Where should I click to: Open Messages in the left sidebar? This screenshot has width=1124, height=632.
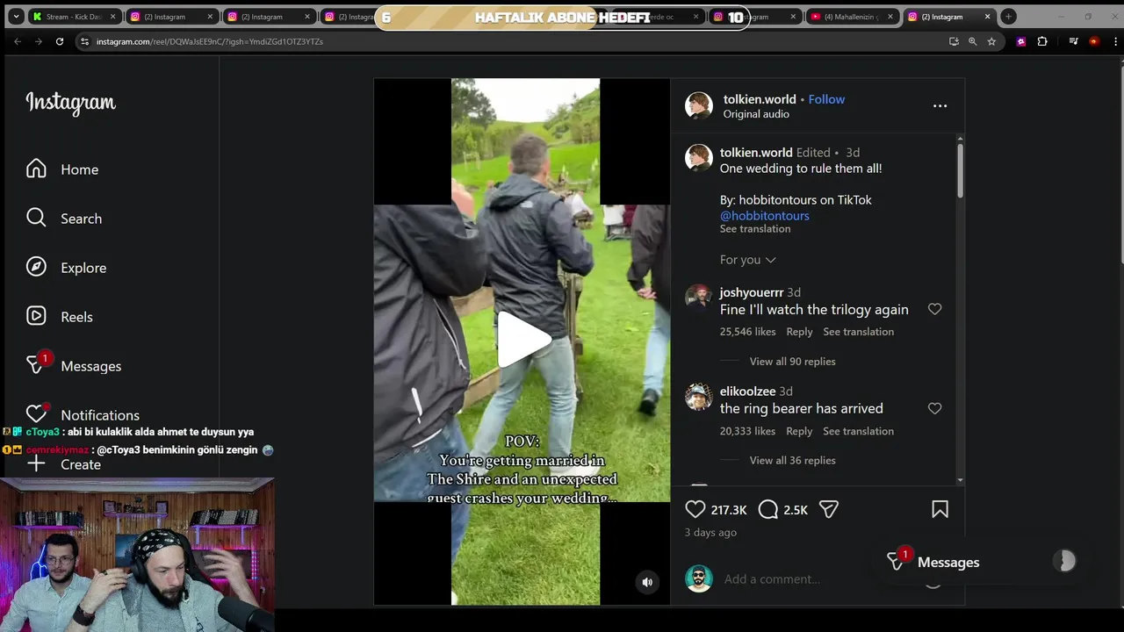[x=74, y=365]
